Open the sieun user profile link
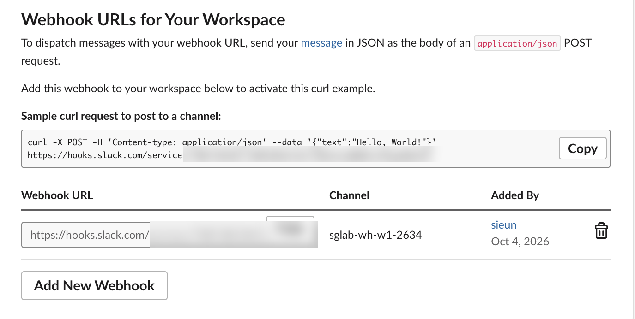The width and height of the screenshot is (635, 319). coord(504,225)
